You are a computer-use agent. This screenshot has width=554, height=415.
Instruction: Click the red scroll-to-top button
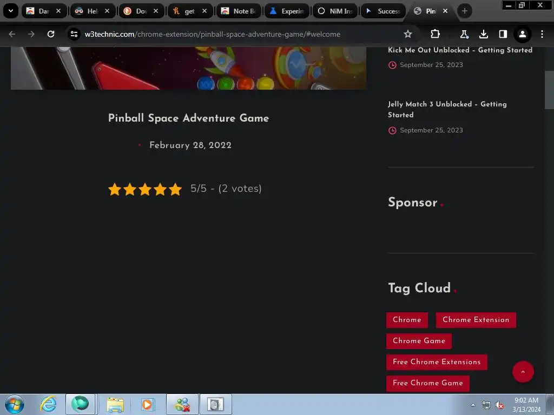pos(523,372)
